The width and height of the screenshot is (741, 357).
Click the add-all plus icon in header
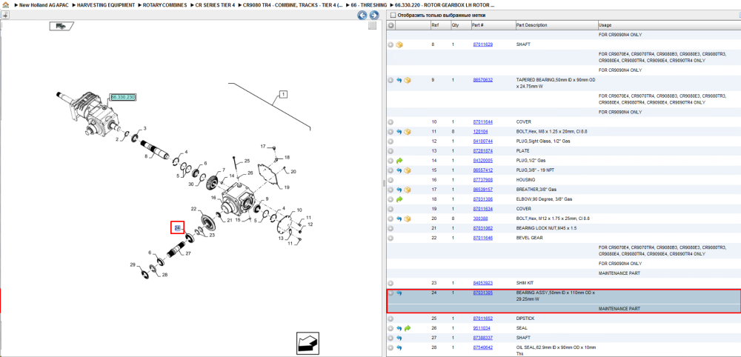point(391,25)
